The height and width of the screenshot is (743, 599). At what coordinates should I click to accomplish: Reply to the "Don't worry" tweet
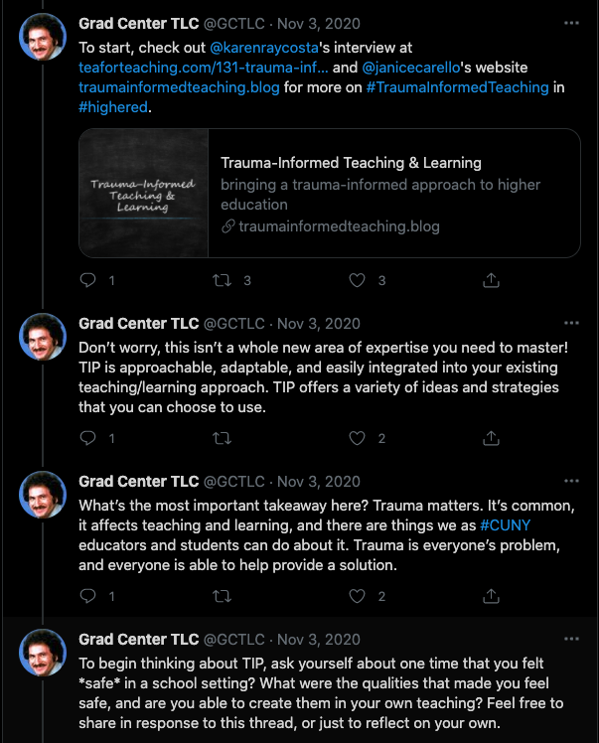(87, 438)
